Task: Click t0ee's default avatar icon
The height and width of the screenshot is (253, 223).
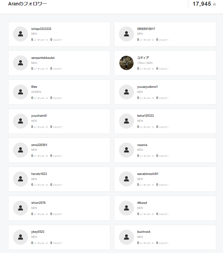Action: (x=20, y=92)
